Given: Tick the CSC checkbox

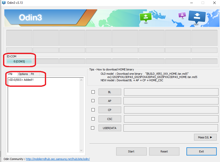Looking at the screenshot, I should click(x=93, y=119).
